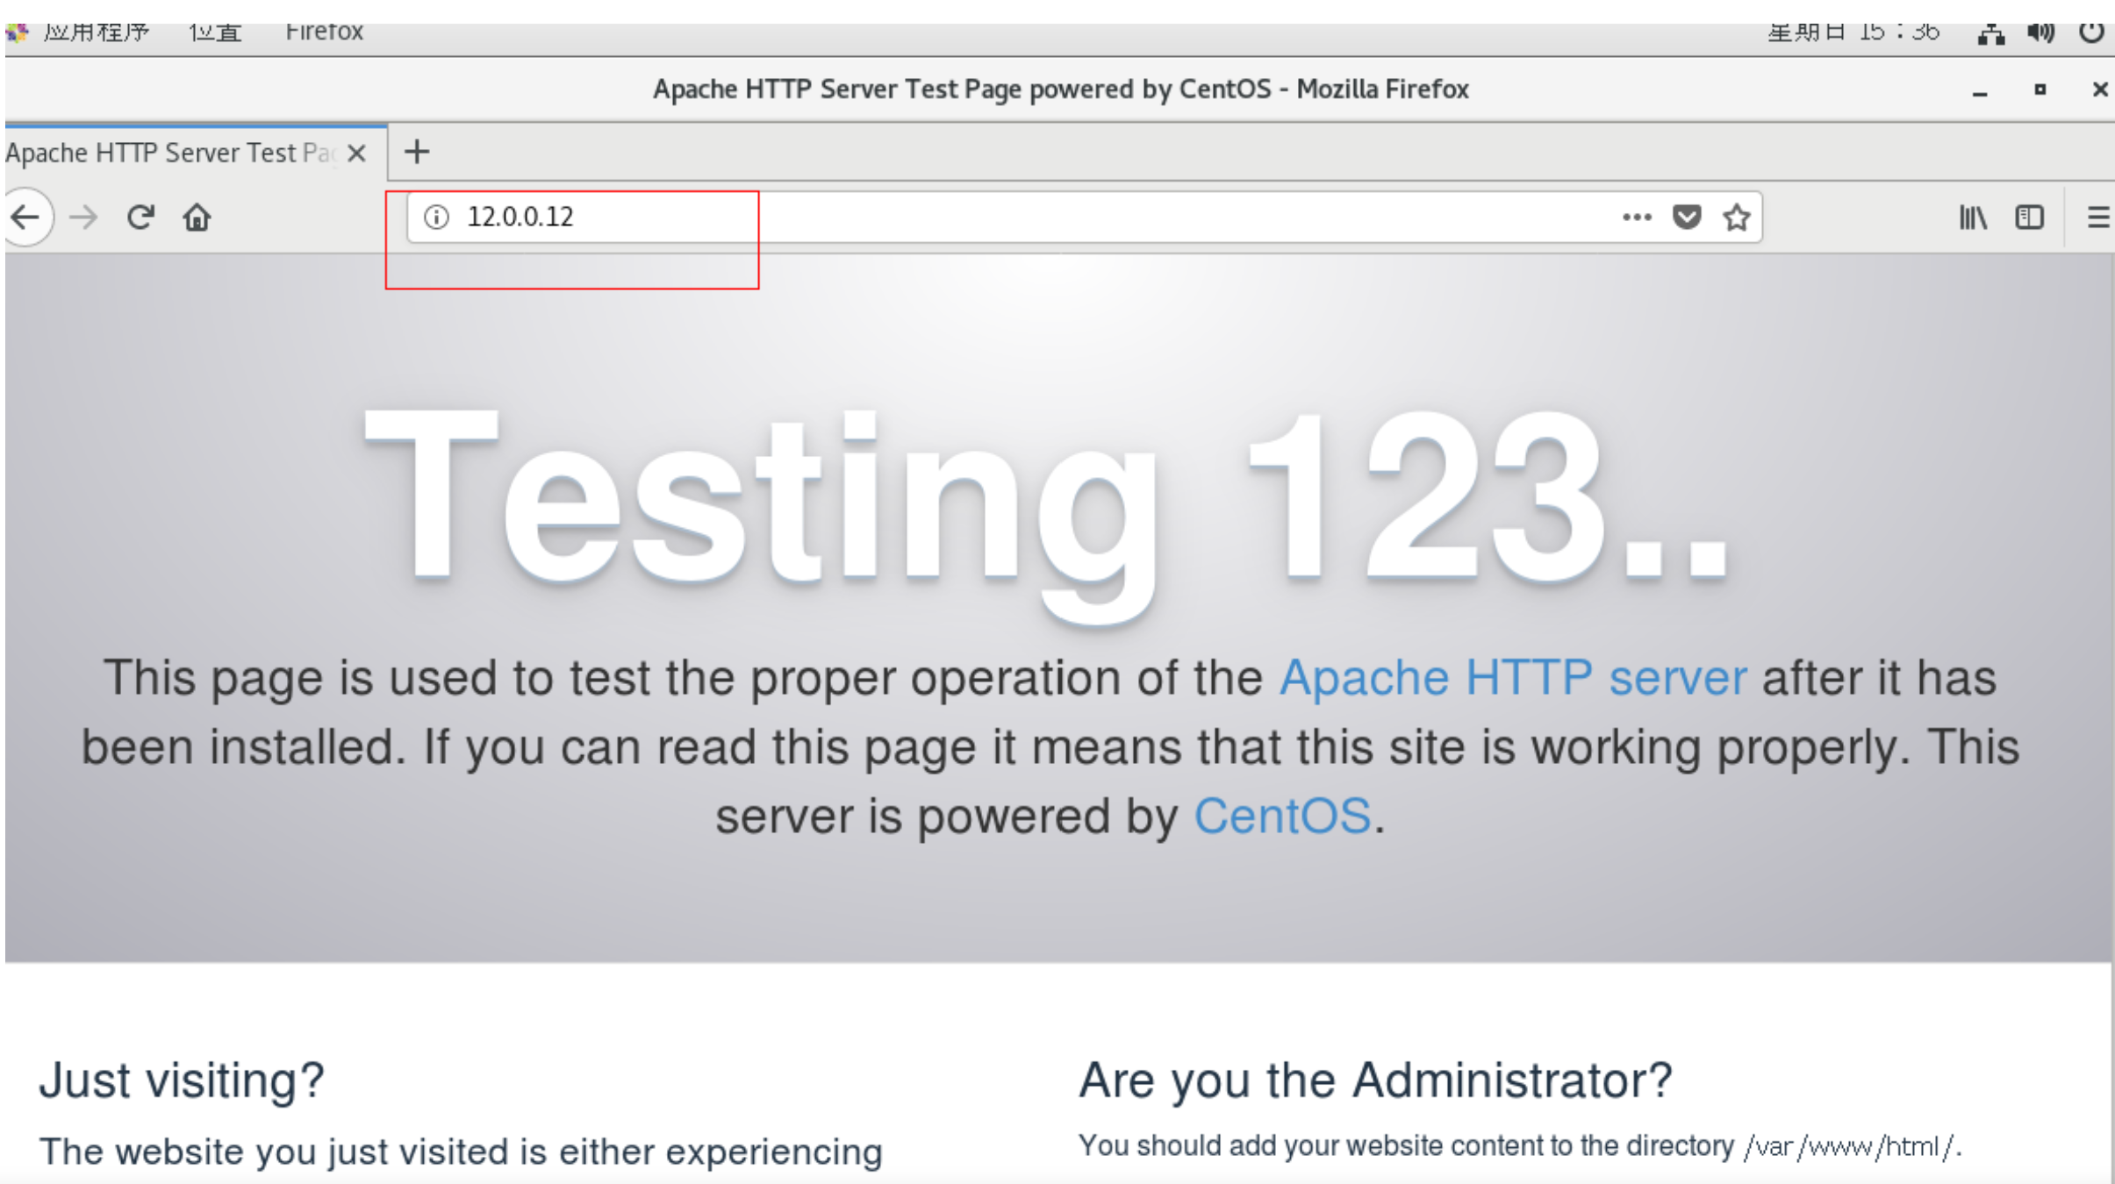Image resolution: width=2115 pixels, height=1184 pixels.
Task: Reload the current page
Action: pos(140,217)
